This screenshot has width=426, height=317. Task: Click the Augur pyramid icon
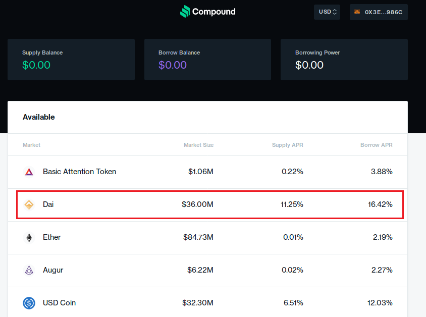(29, 270)
